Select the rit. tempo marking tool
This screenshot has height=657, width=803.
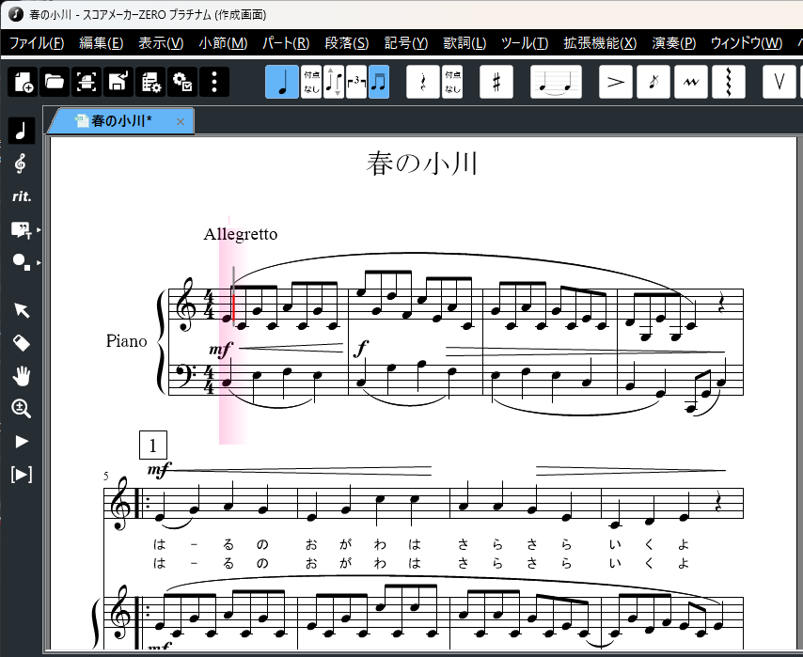[21, 196]
